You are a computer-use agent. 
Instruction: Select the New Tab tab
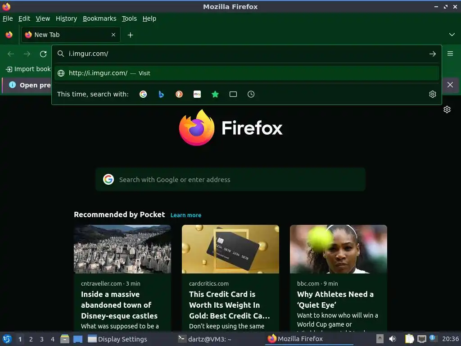coord(71,35)
